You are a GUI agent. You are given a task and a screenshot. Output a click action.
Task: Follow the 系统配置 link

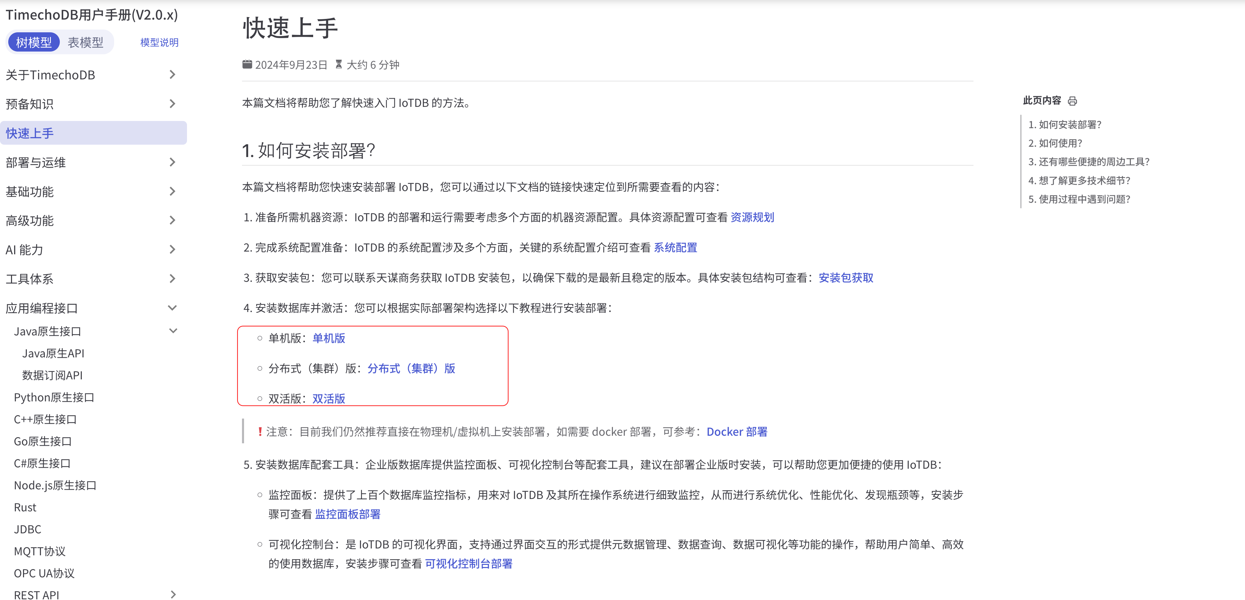(675, 247)
